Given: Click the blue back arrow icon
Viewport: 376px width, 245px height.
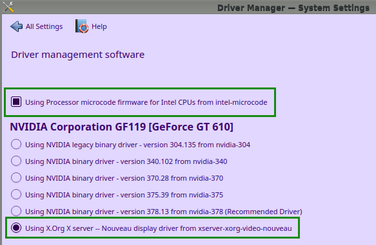Looking at the screenshot, I should 17,26.
